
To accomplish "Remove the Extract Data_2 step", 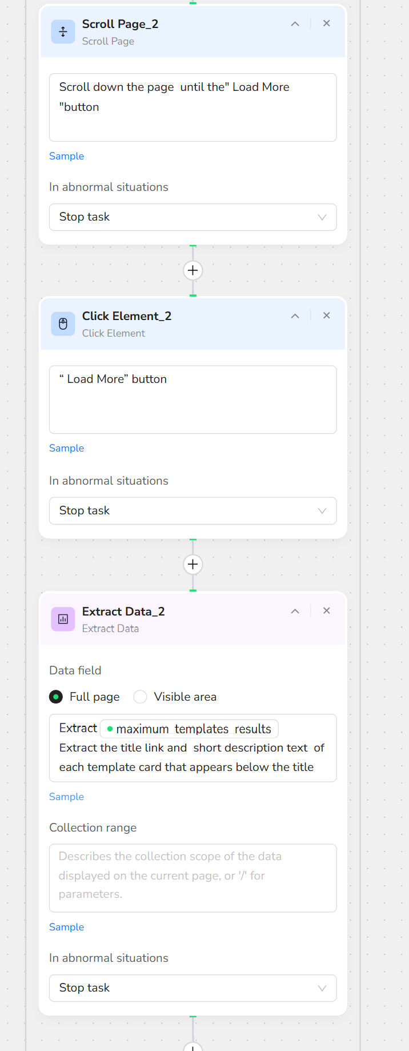I will (327, 611).
